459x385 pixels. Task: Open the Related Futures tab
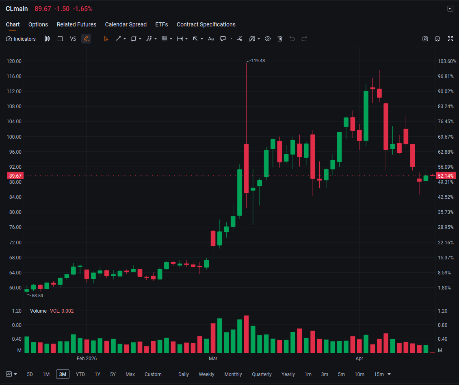(76, 25)
